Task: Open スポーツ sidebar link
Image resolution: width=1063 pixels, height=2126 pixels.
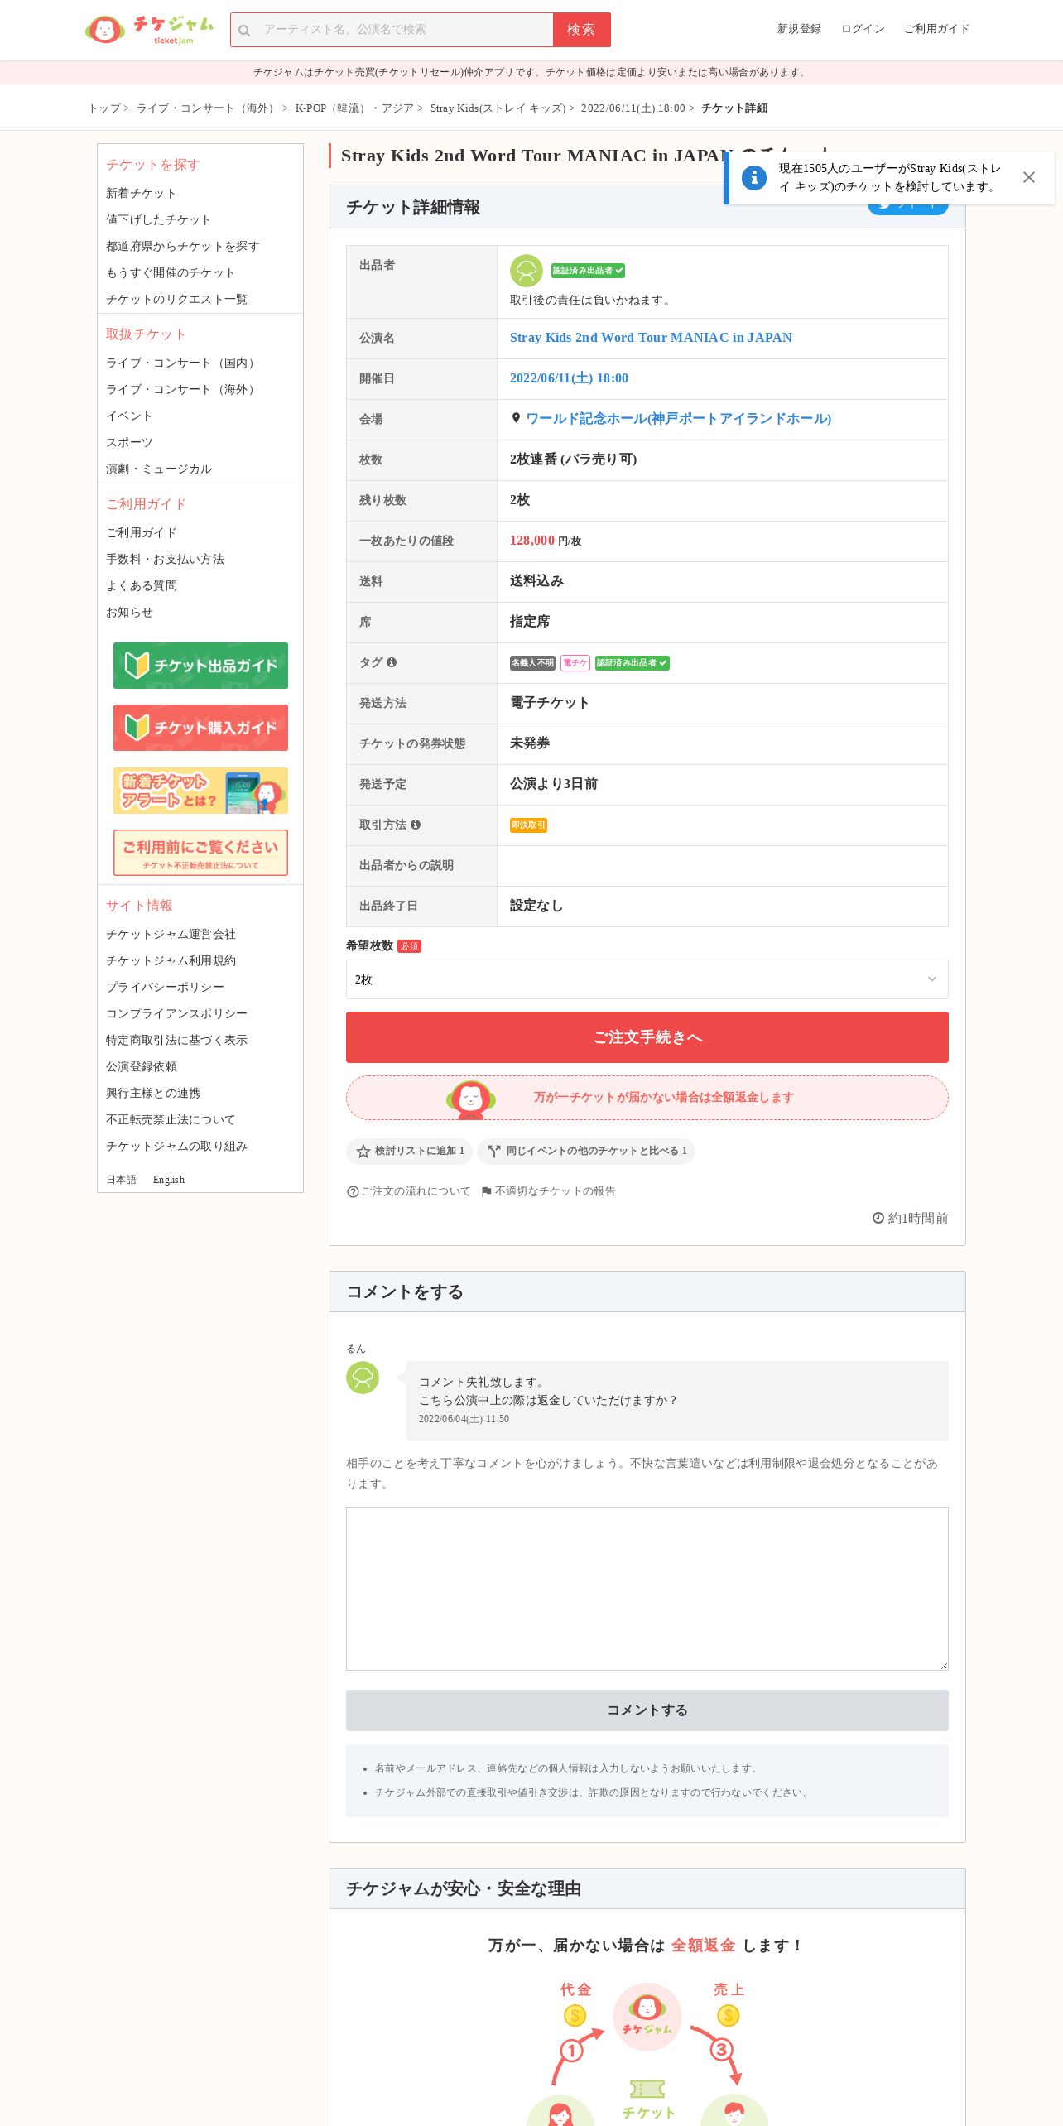Action: click(x=129, y=442)
